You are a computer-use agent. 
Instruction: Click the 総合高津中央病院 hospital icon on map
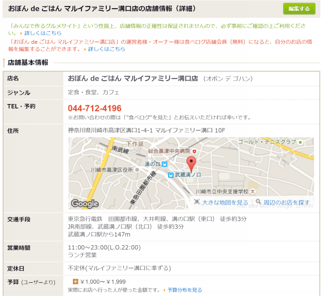194,151
